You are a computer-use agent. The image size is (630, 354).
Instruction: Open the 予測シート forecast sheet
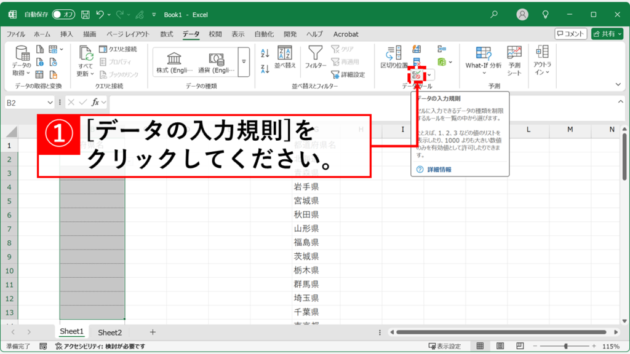pos(514,61)
